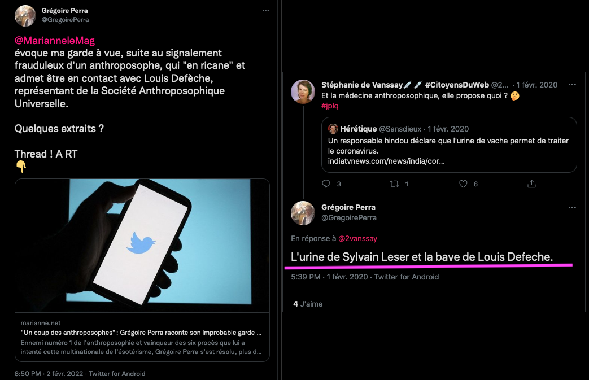Open Hérétique's small avatar in quoted tweet
Viewport: 589px width, 380px height.
pos(333,129)
